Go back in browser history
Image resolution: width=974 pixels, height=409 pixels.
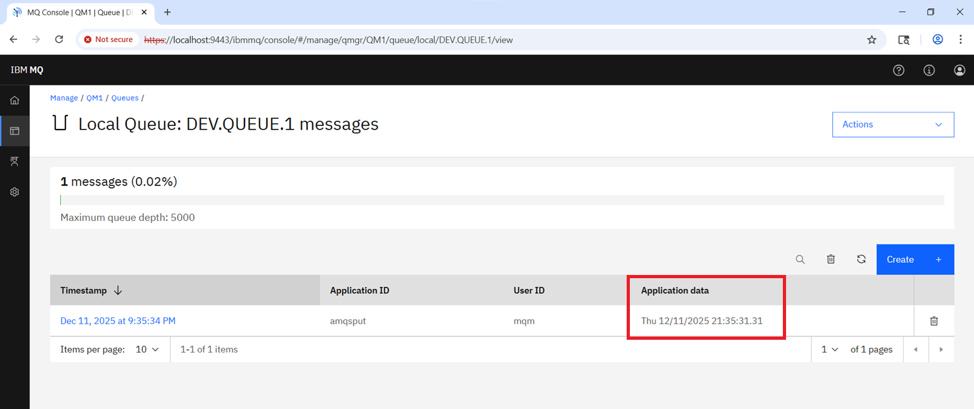(x=14, y=39)
